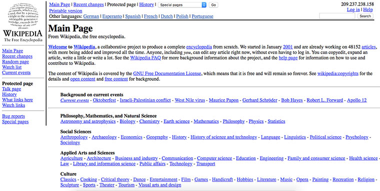This screenshot has width=380, height=191.
Task: Click the 209.237.238.158 IP address text
Action: click(357, 4)
